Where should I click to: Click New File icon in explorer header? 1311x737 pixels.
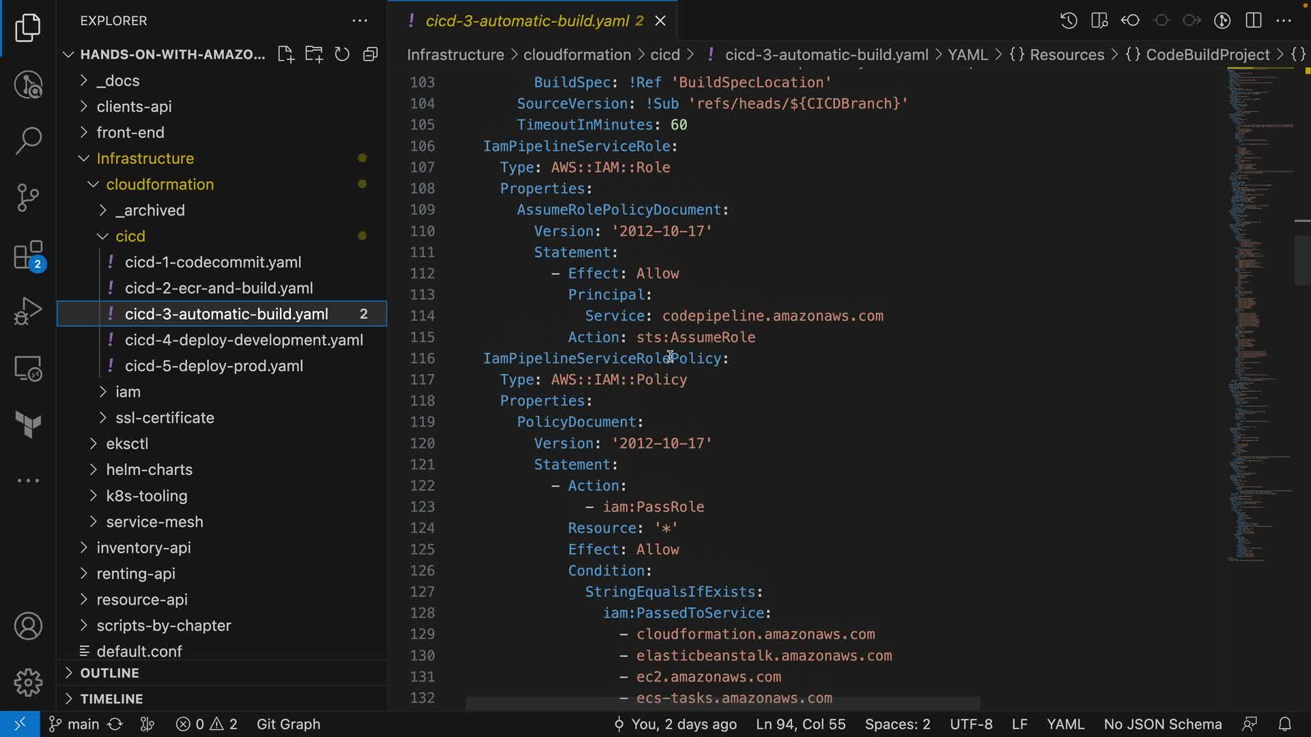pyautogui.click(x=286, y=55)
